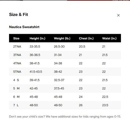130x133 pixels.
Task: Click the Size column header
Action: [x=16, y=38]
